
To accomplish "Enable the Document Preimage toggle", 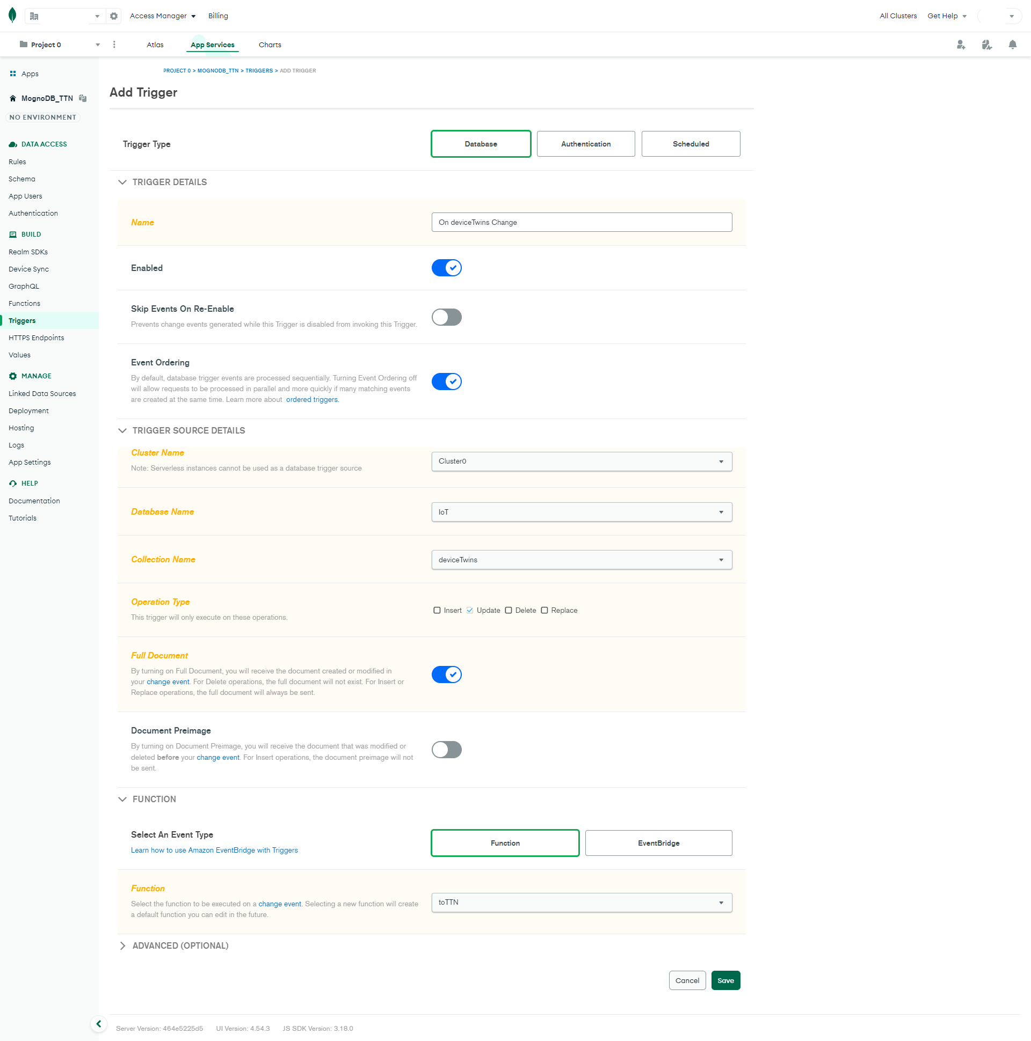I will [446, 750].
